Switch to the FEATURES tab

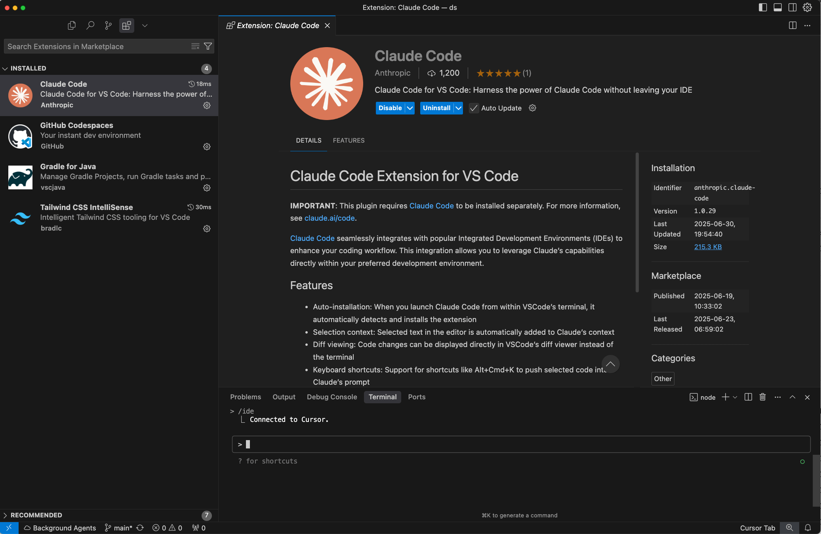[349, 140]
